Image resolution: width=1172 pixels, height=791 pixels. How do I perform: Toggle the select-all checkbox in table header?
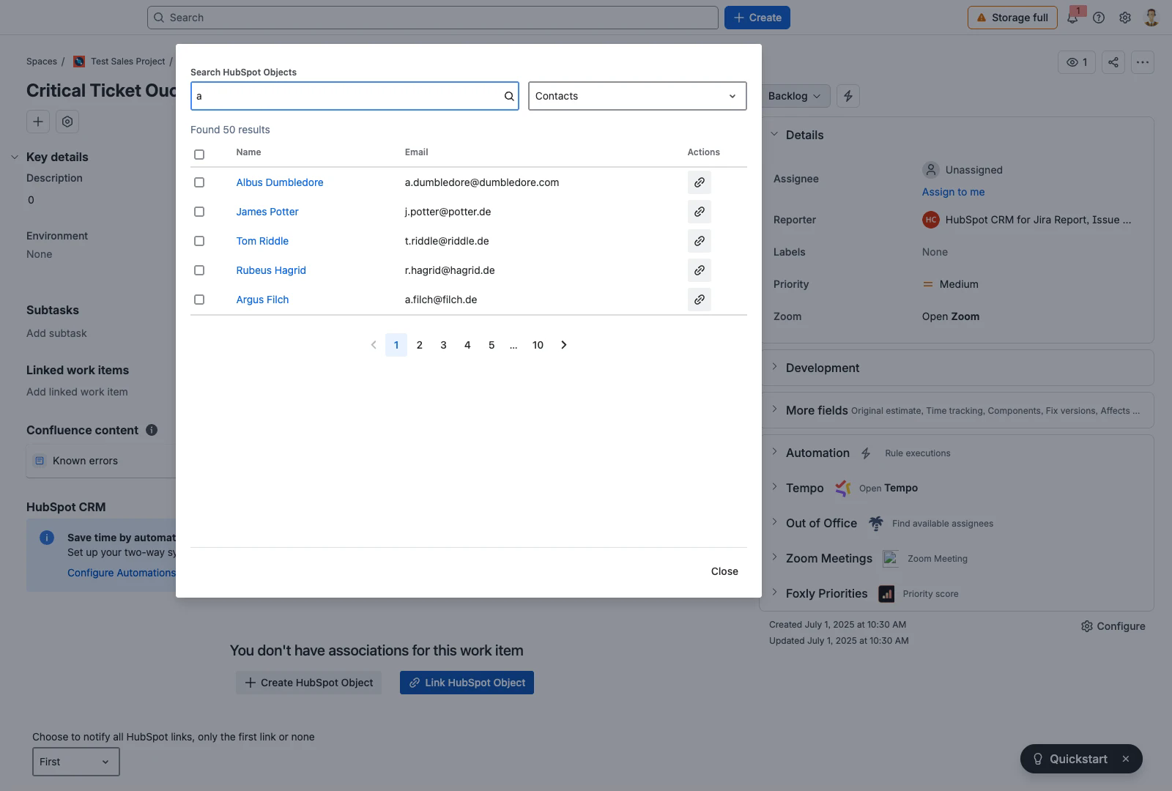[199, 154]
